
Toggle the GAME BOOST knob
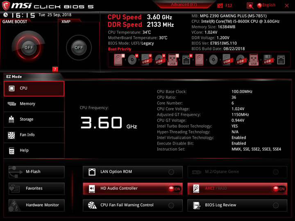(29, 47)
